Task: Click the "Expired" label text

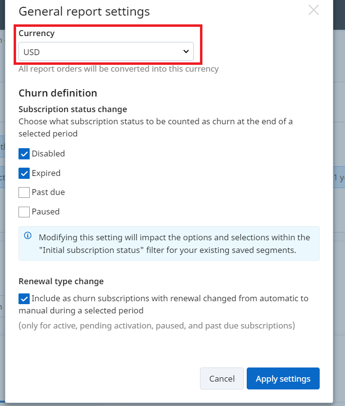Action: point(46,173)
